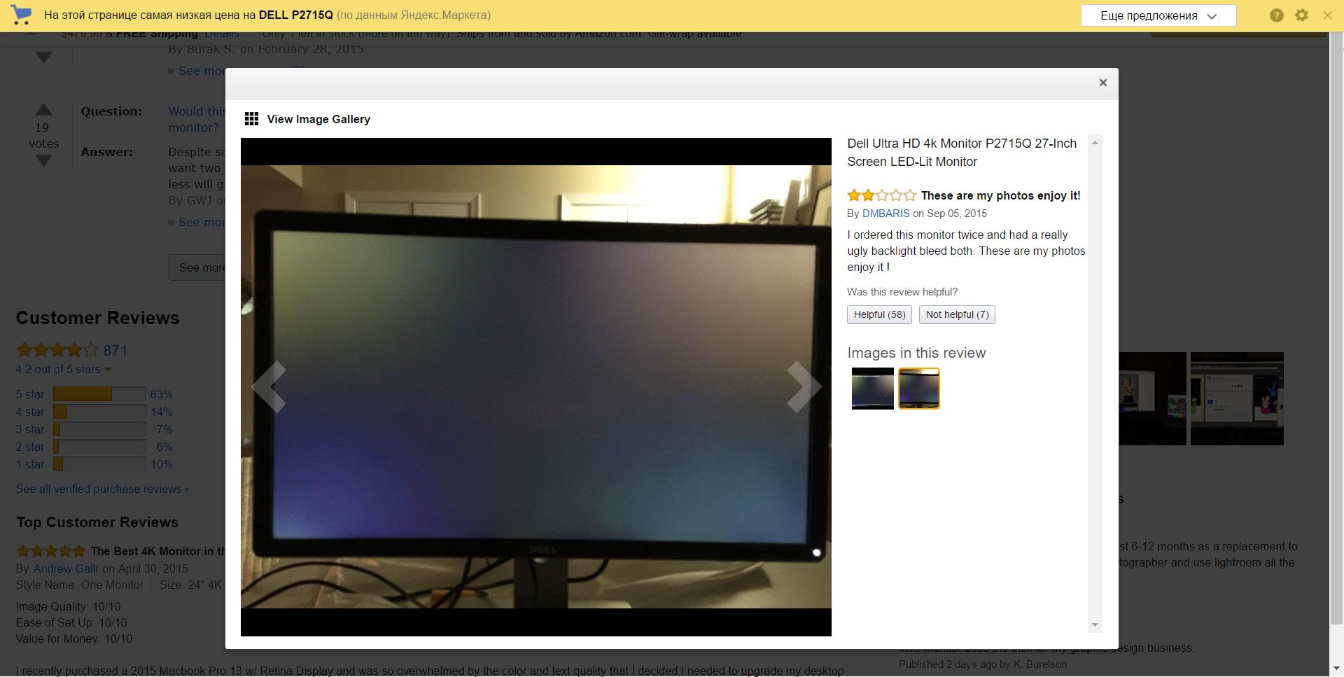The image size is (1344, 677).
Task: Mark review as Not helpful (7)
Action: (x=957, y=314)
